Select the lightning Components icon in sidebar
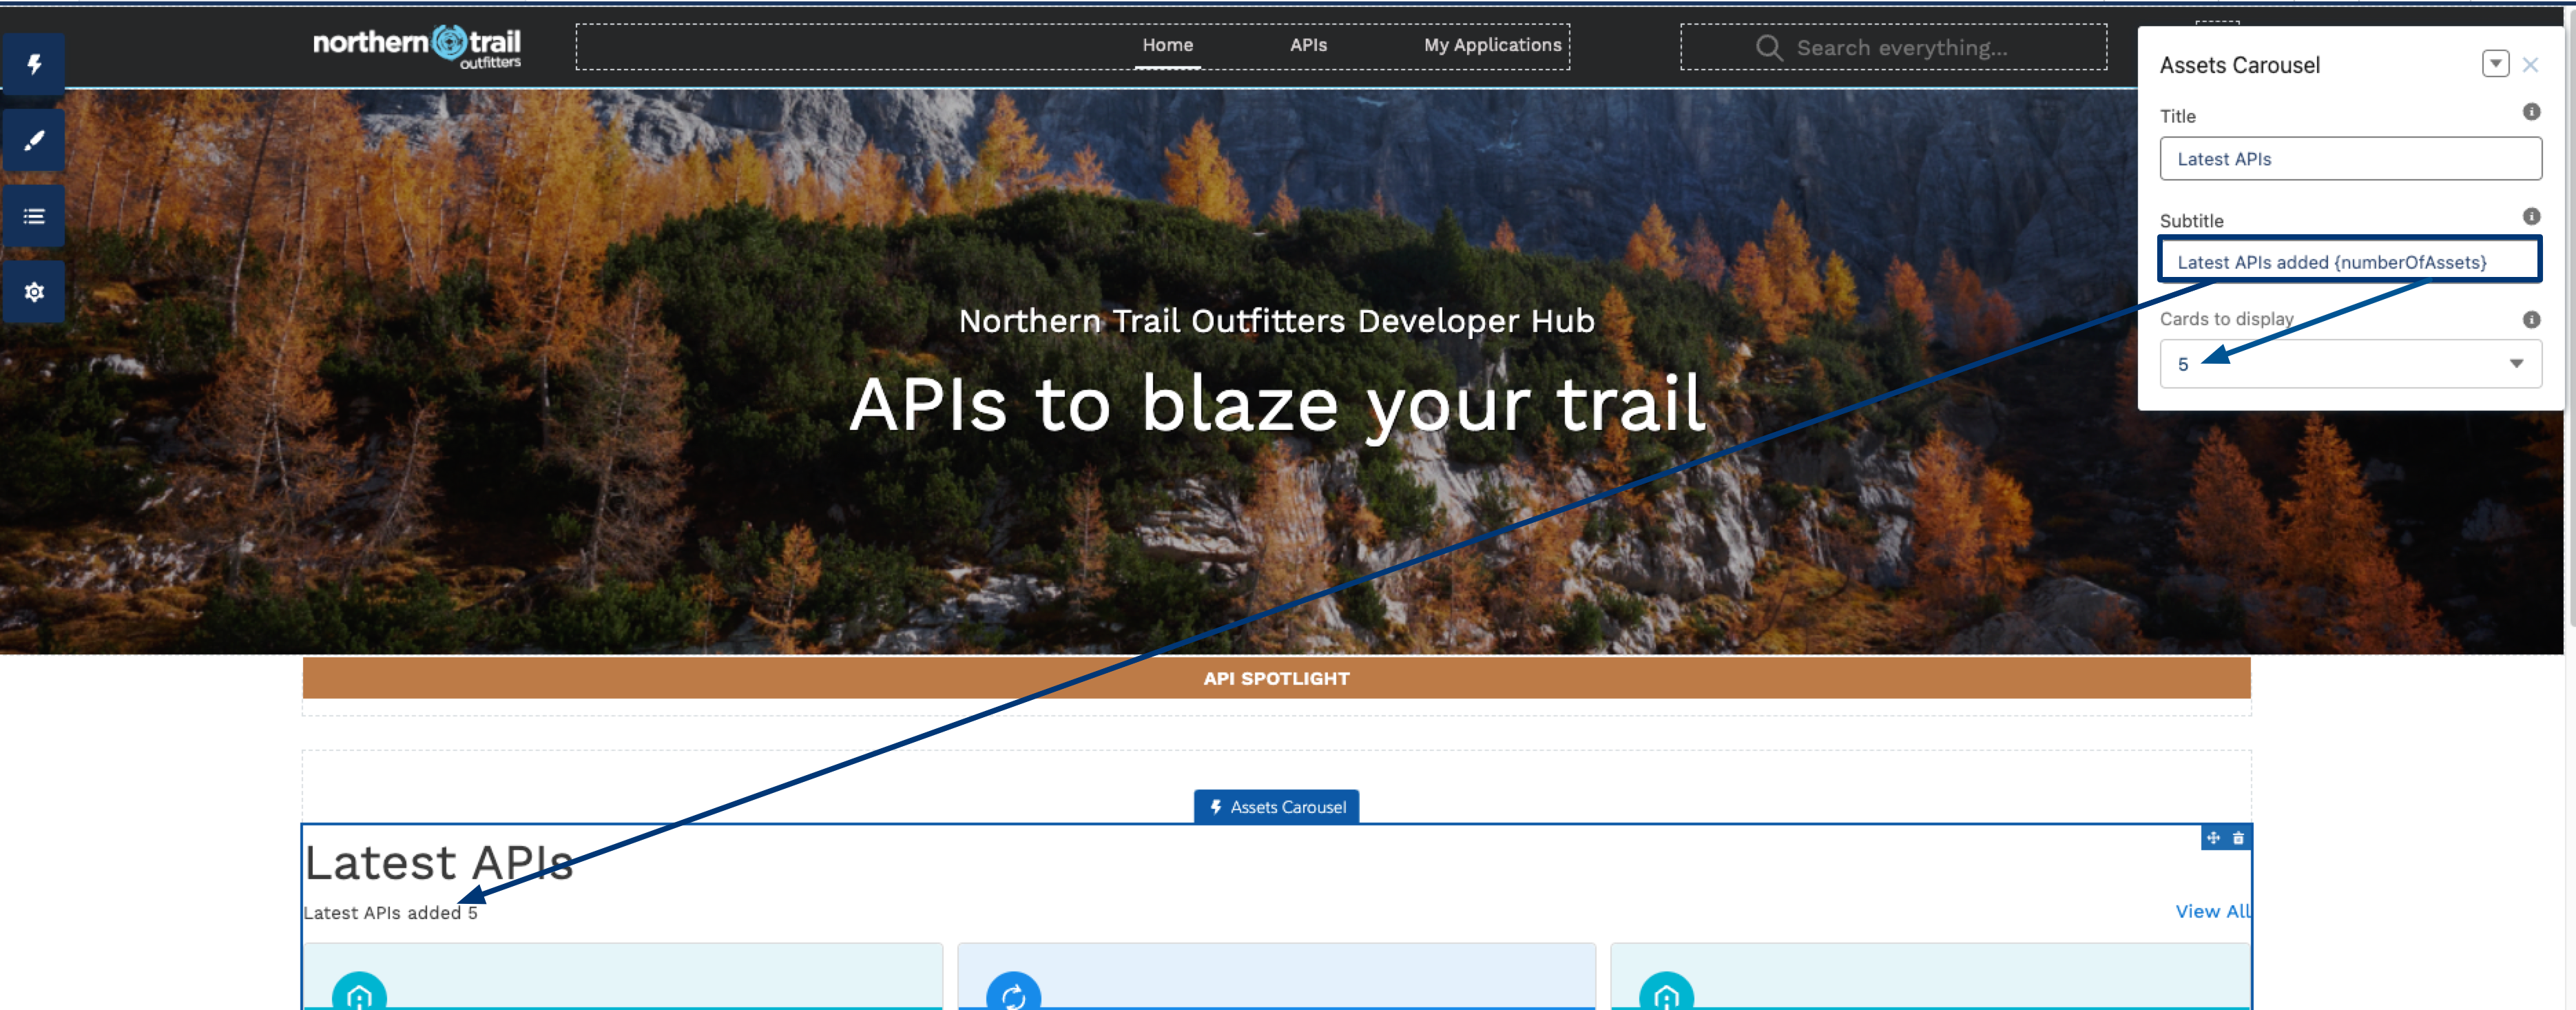Viewport: 2576px width, 1010px height. pos(34,63)
